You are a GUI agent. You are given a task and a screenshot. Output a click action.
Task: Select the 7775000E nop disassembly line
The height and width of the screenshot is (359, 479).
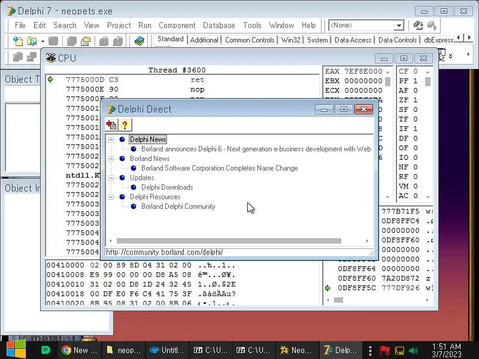point(183,89)
